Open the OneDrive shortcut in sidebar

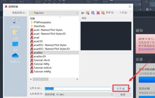15,58
